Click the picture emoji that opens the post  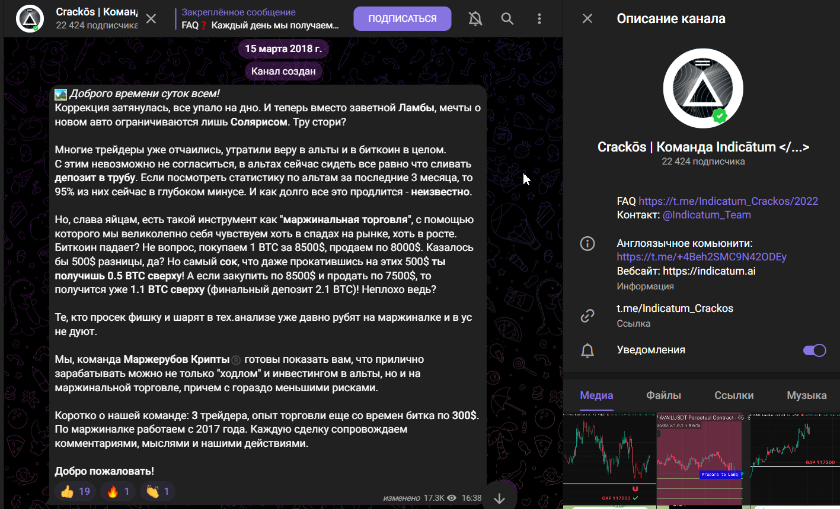60,94
